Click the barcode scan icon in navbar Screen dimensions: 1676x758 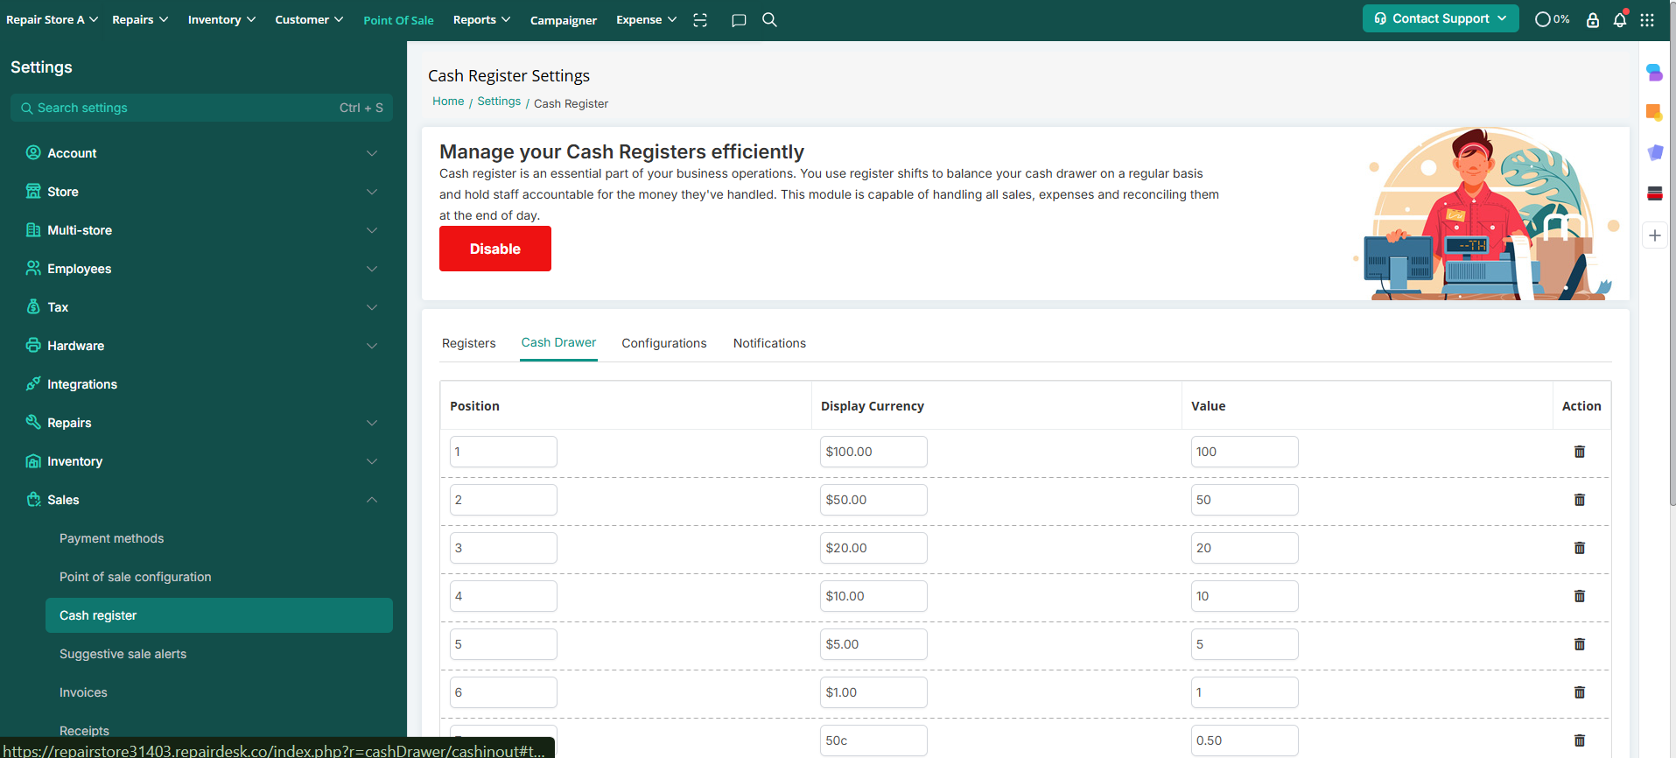700,20
